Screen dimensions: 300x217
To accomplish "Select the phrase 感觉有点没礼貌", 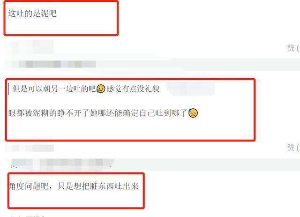I will (x=133, y=89).
